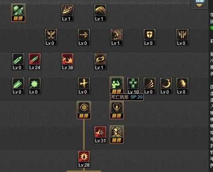Select the golden claw-slash skill in the top row
The width and height of the screenshot is (213, 172).
point(100,13)
